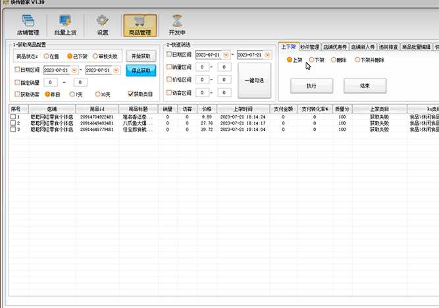Click the 开始获取 button

click(141, 57)
